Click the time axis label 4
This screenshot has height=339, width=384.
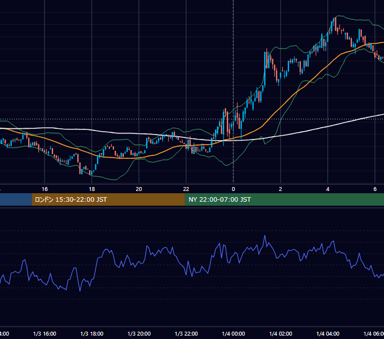coord(328,189)
